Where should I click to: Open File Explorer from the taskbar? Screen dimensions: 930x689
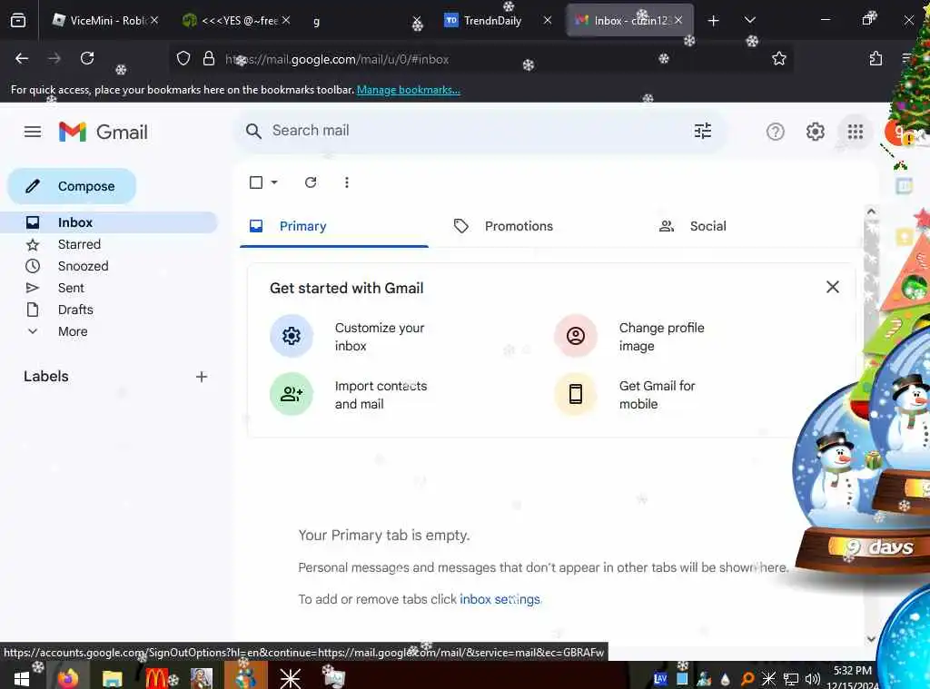click(x=112, y=678)
